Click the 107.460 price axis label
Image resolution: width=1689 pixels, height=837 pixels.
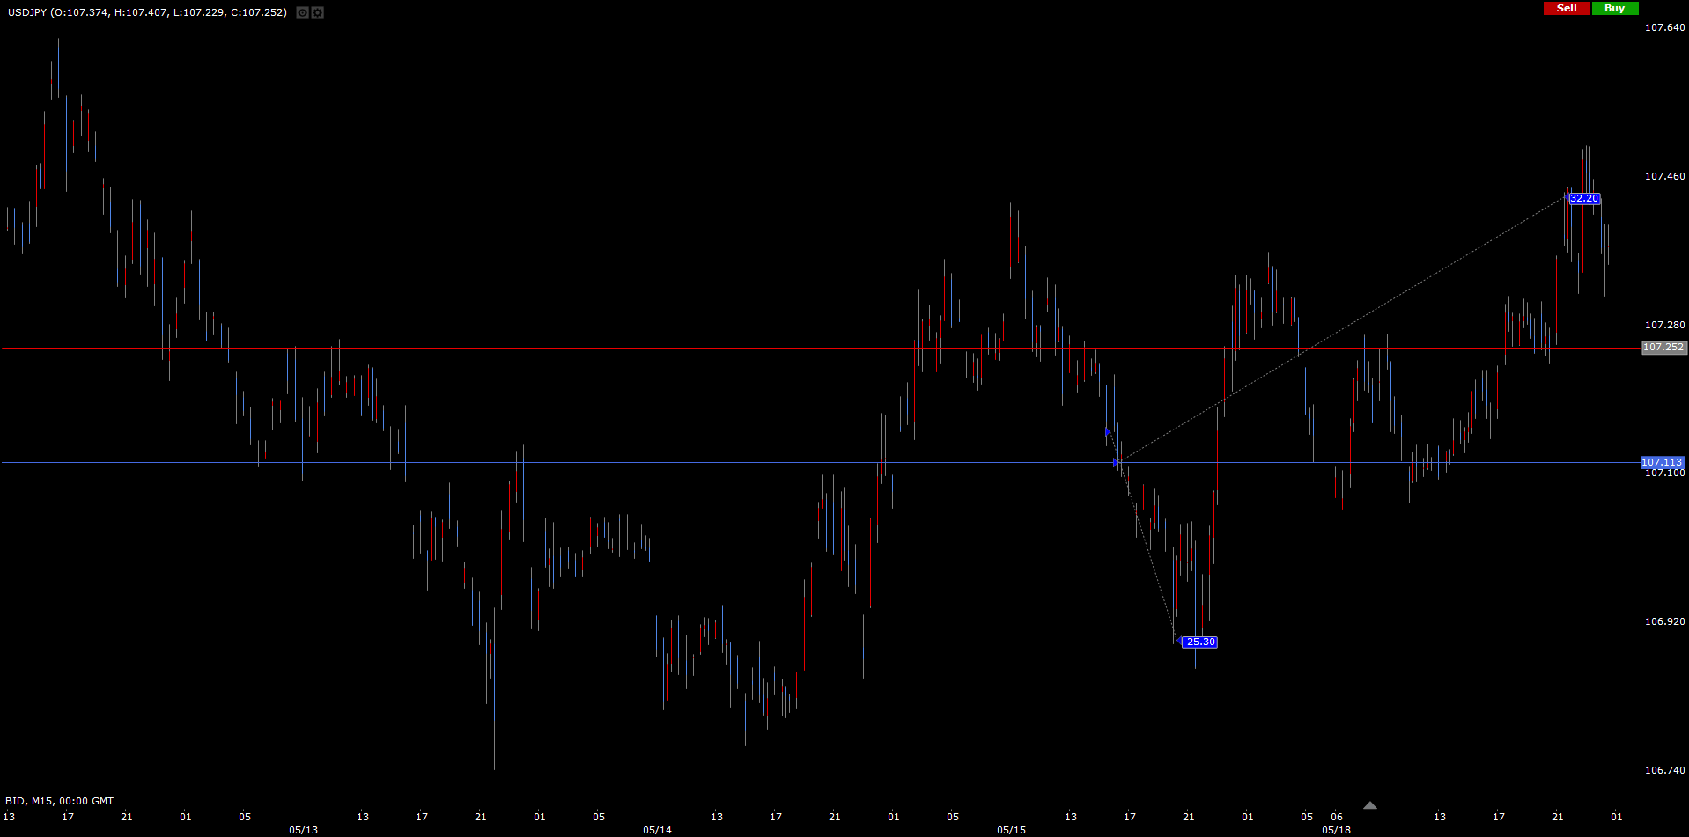(x=1664, y=176)
